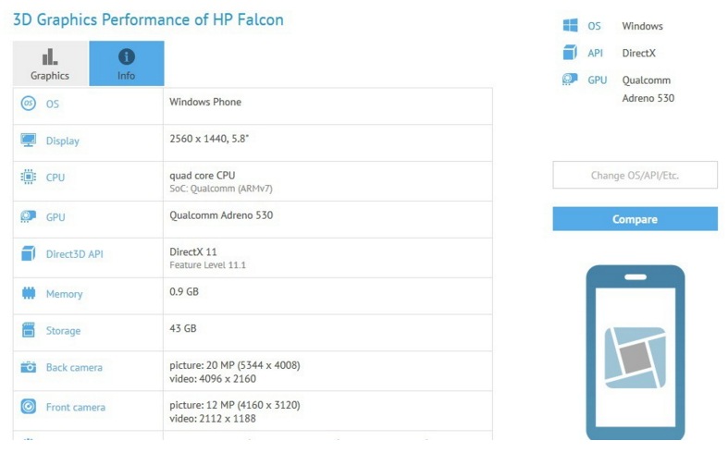This screenshot has width=728, height=453.
Task: Select the Info tab
Action: [127, 64]
